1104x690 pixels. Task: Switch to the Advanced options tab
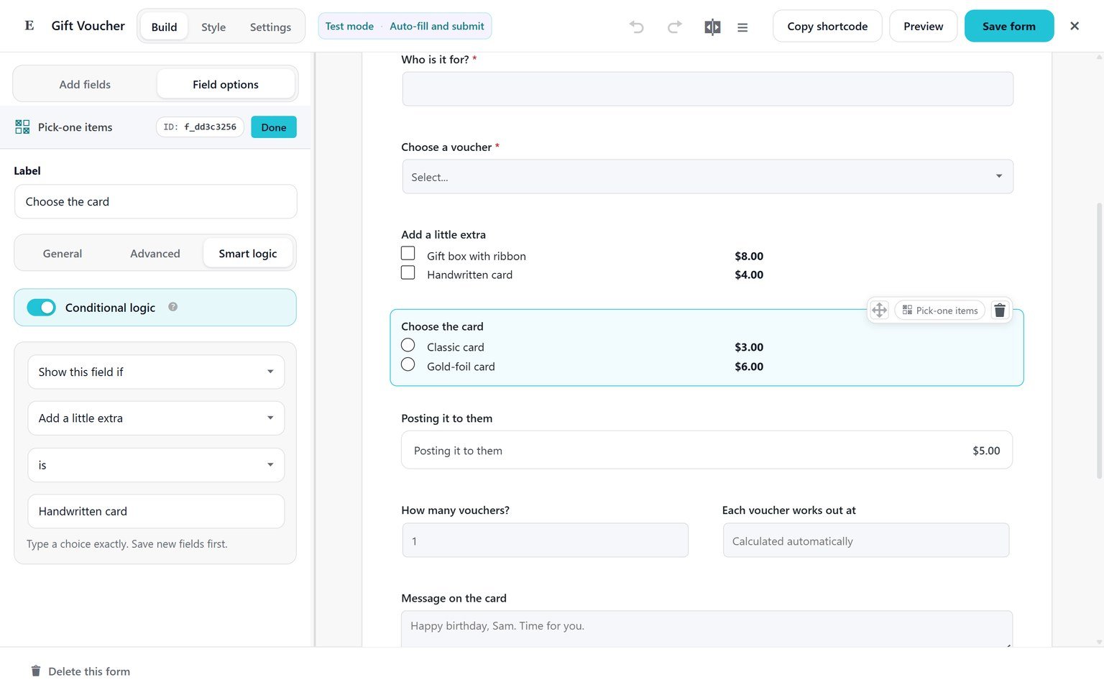click(x=155, y=254)
